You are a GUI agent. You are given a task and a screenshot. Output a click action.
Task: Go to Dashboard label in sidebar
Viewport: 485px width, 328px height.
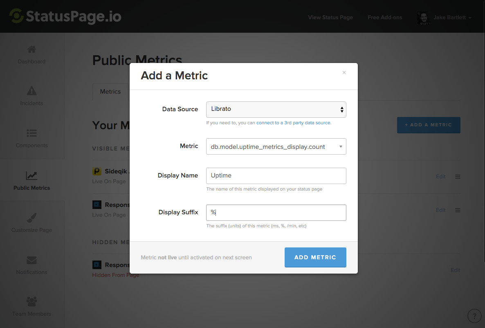[31, 62]
